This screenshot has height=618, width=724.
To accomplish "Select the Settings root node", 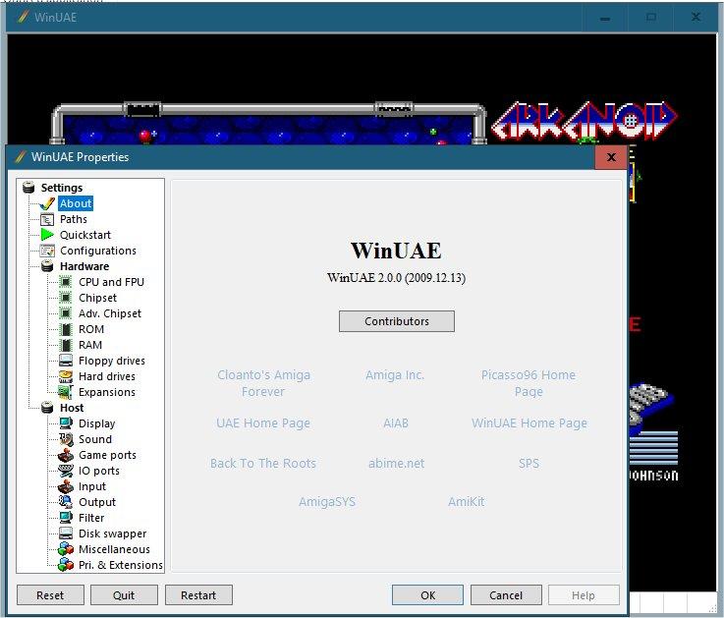I will 62,188.
